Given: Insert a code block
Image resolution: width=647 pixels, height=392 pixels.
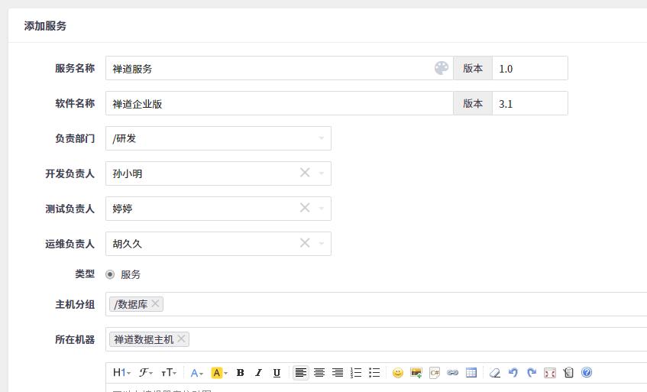Looking at the screenshot, I should (x=435, y=373).
